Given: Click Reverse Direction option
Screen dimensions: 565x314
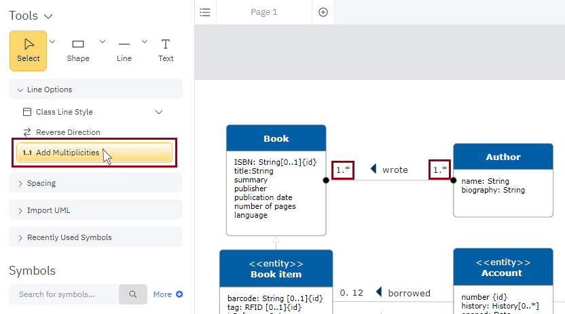Looking at the screenshot, I should [68, 132].
